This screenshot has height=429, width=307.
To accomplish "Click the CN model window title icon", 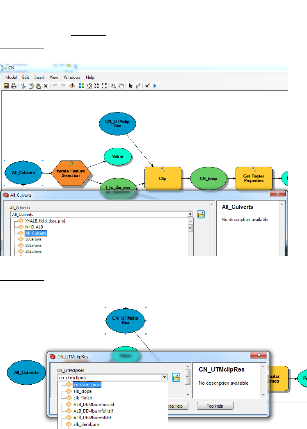I will pos(4,68).
